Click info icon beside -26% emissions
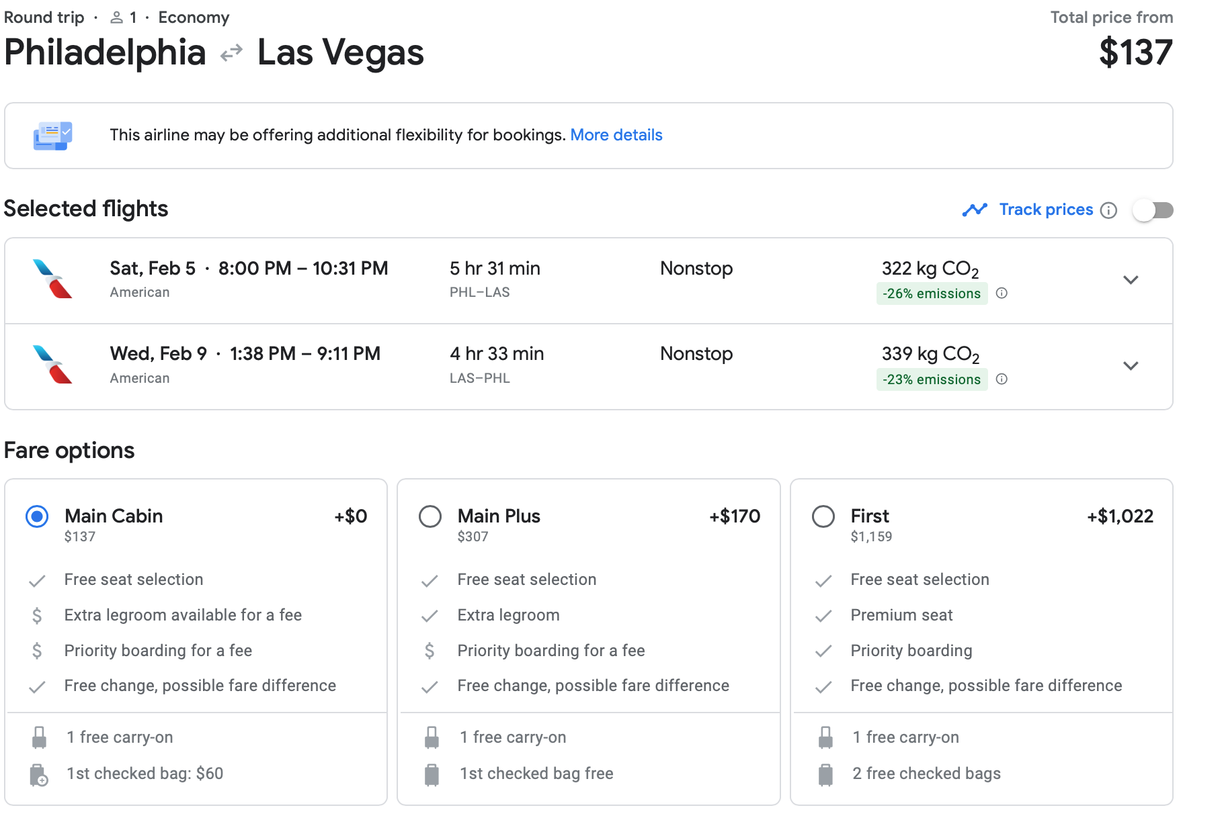 click(1002, 293)
